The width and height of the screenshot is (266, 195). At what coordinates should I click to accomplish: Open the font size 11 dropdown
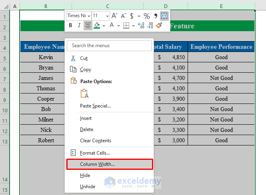107,16
